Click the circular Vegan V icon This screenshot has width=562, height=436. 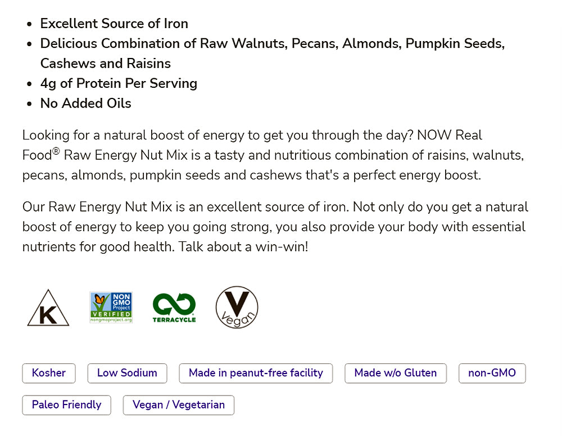coord(237,307)
